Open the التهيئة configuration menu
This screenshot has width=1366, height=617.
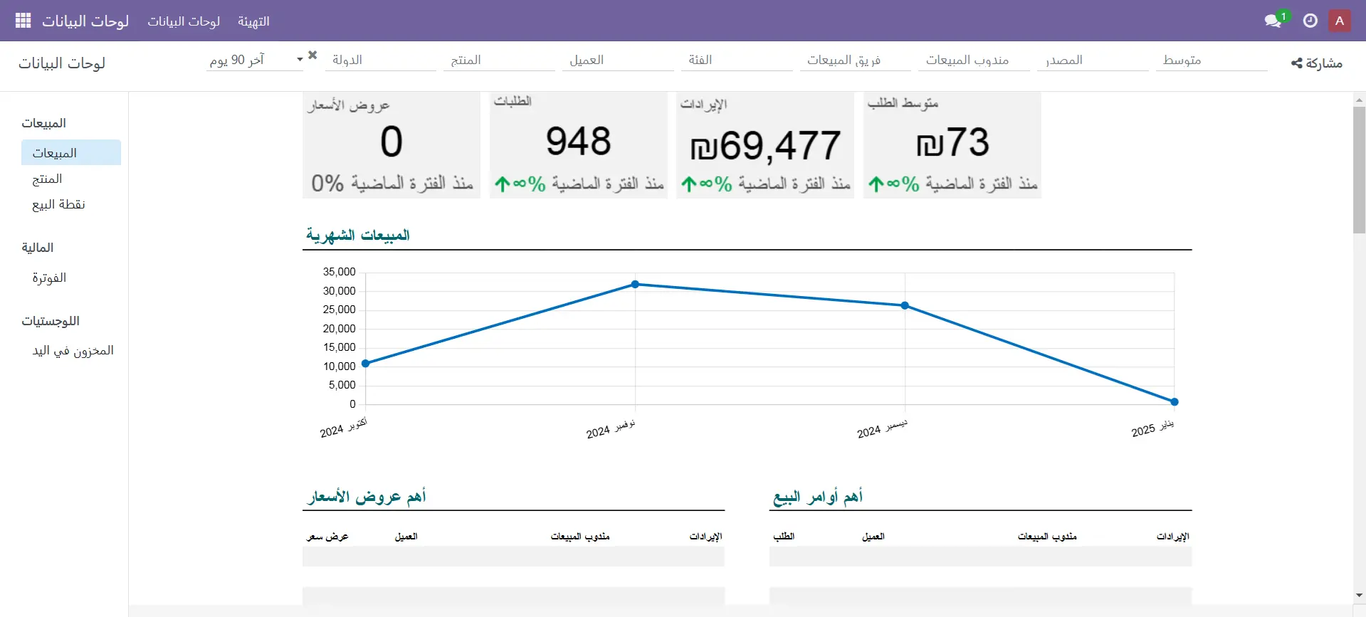tap(253, 21)
